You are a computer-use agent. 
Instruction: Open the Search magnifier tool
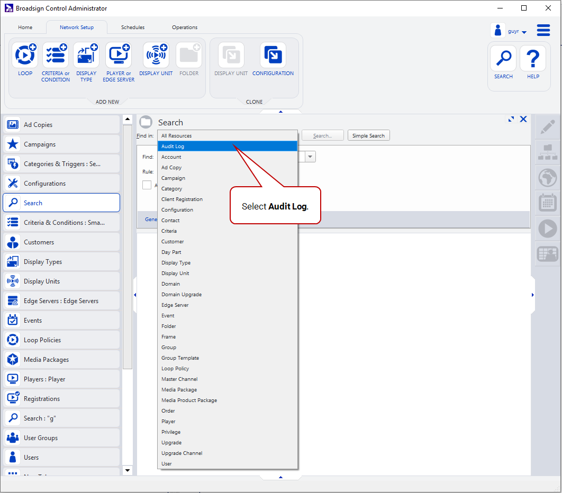coord(503,59)
